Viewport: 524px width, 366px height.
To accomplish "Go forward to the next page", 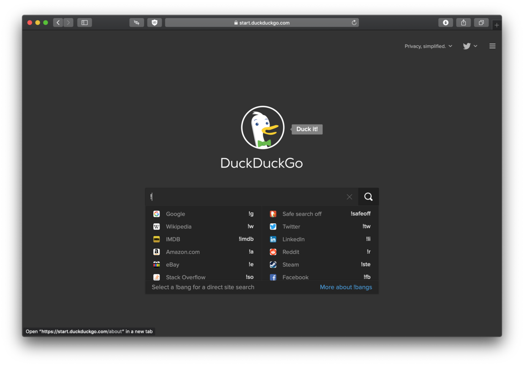I will click(x=69, y=23).
